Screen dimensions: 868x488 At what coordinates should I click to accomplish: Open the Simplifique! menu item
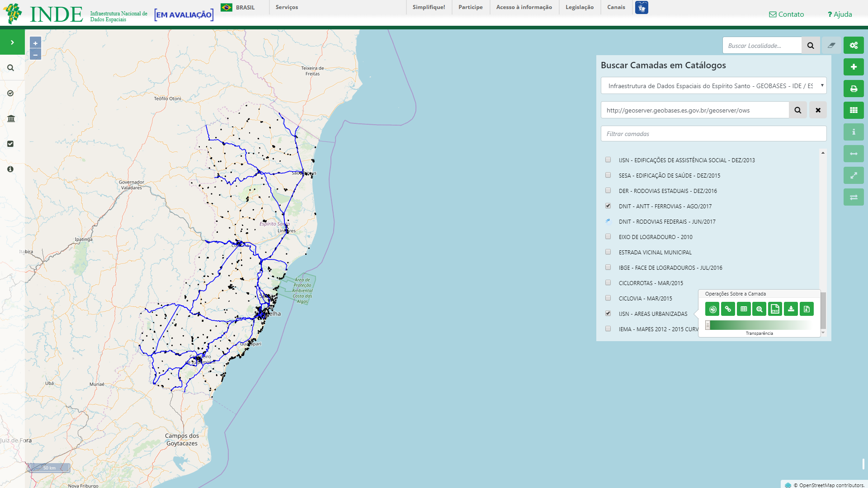pos(429,7)
